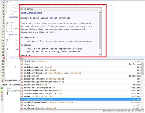
Task: Select codePointAt(int index) completion
Action: 81,67
